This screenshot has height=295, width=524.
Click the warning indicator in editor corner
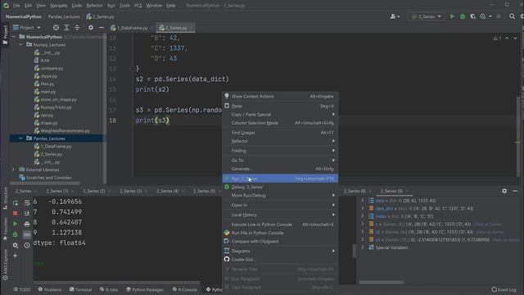click(497, 39)
